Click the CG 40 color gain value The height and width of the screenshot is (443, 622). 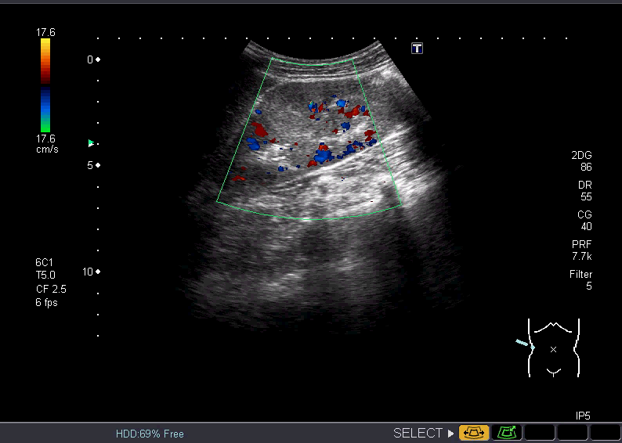click(x=584, y=220)
